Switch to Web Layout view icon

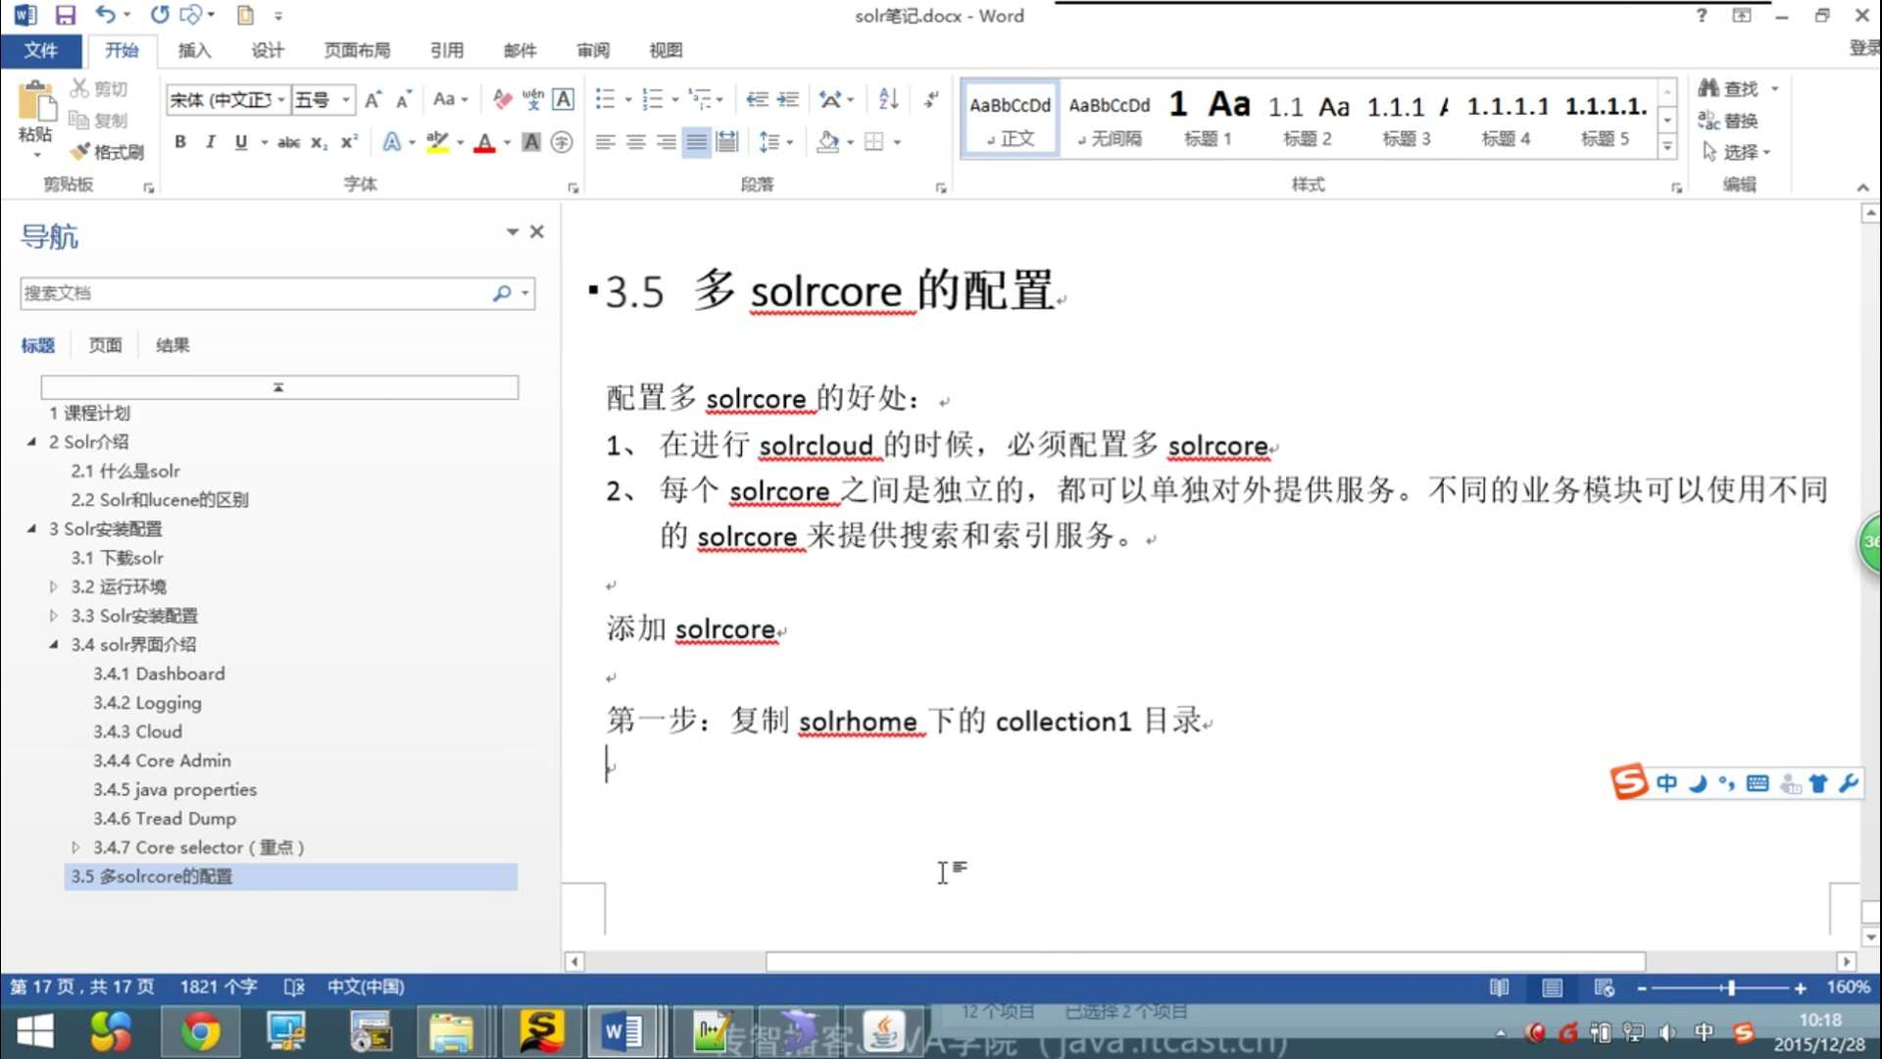[1605, 987]
